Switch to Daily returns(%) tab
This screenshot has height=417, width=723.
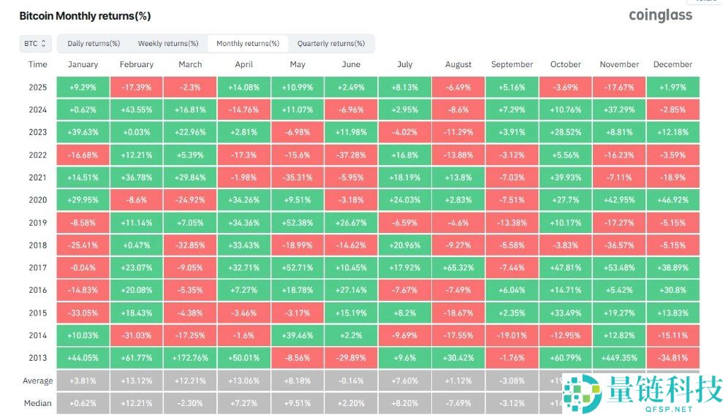94,44
